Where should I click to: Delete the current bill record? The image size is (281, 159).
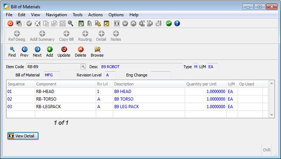click(x=80, y=49)
